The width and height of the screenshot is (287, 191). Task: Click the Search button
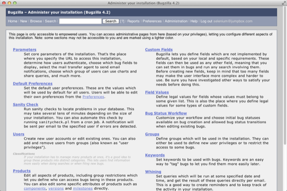point(111,21)
